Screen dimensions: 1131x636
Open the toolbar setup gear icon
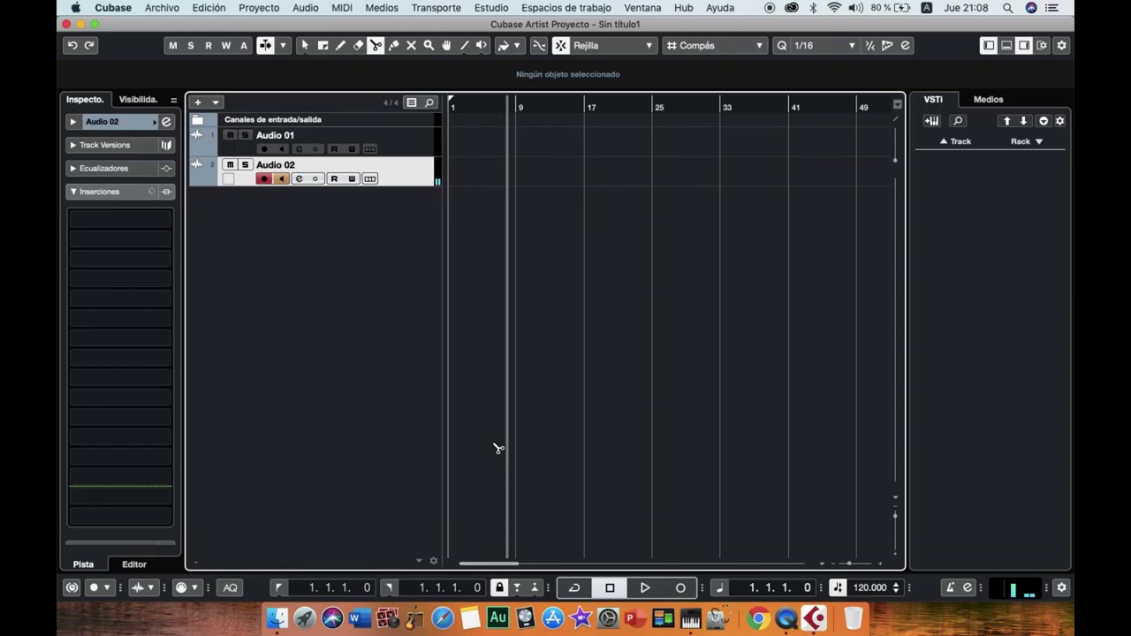(x=1061, y=45)
